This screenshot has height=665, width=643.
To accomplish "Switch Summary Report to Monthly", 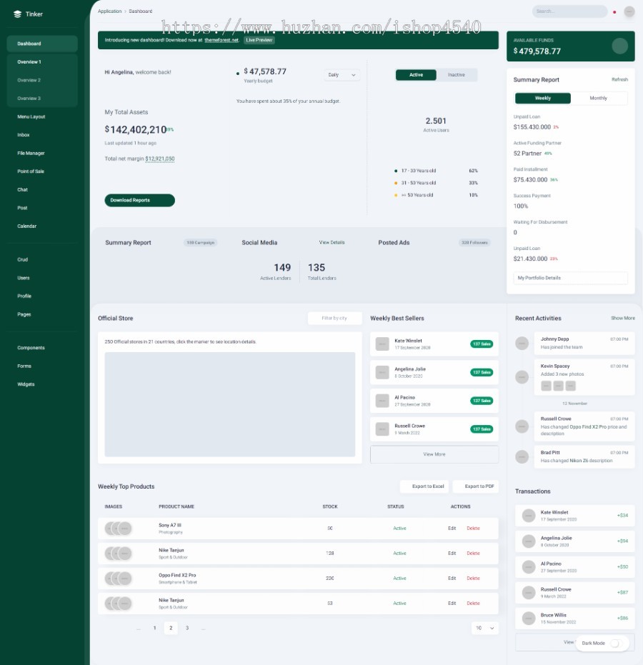I will point(599,99).
